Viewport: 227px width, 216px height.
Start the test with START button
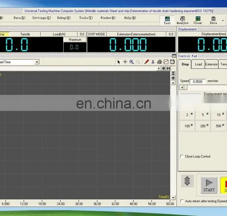209,186
